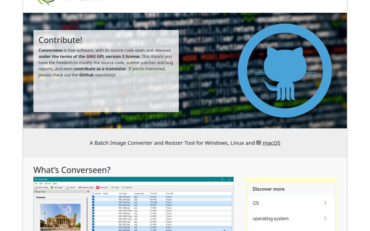Click the Converseen title bar app icon

pyautogui.click(x=36, y=179)
